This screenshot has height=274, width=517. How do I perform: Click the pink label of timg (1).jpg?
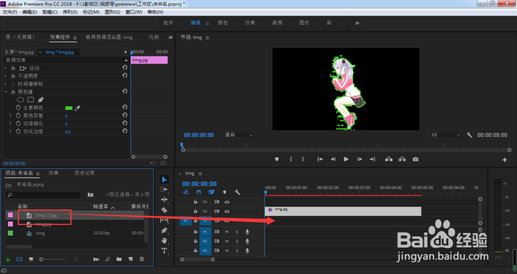(x=10, y=215)
